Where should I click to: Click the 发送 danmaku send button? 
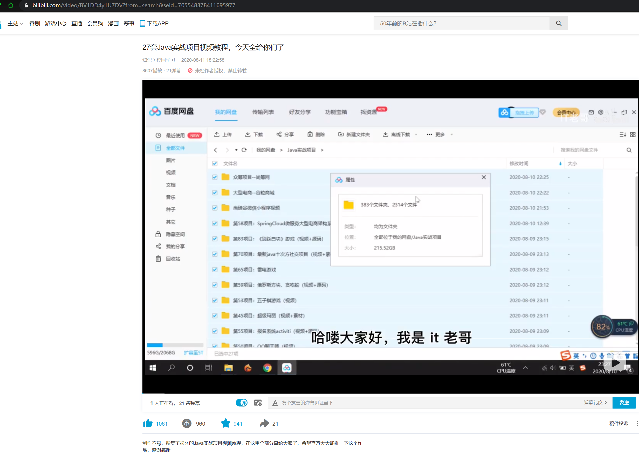[624, 403]
